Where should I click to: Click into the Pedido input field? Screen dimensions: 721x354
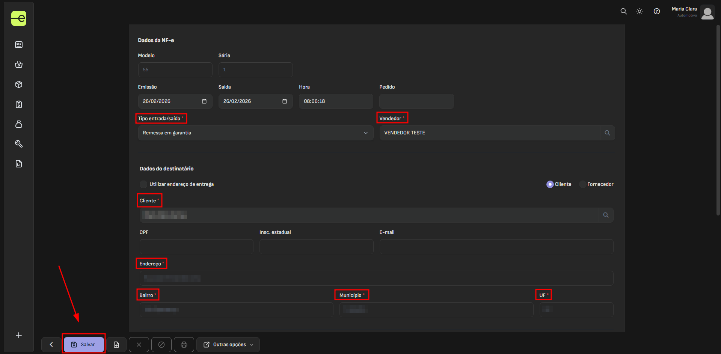click(x=416, y=101)
